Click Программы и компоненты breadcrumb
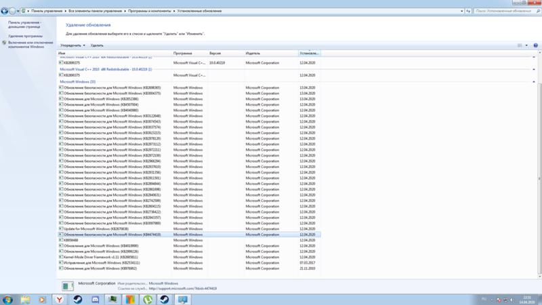This screenshot has width=542, height=305. tap(149, 11)
